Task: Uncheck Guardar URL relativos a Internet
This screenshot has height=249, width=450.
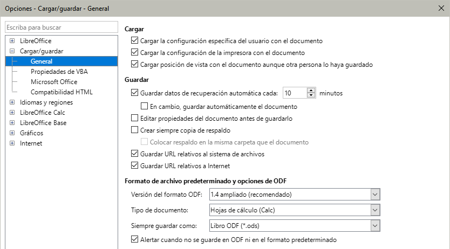Action: coord(134,165)
